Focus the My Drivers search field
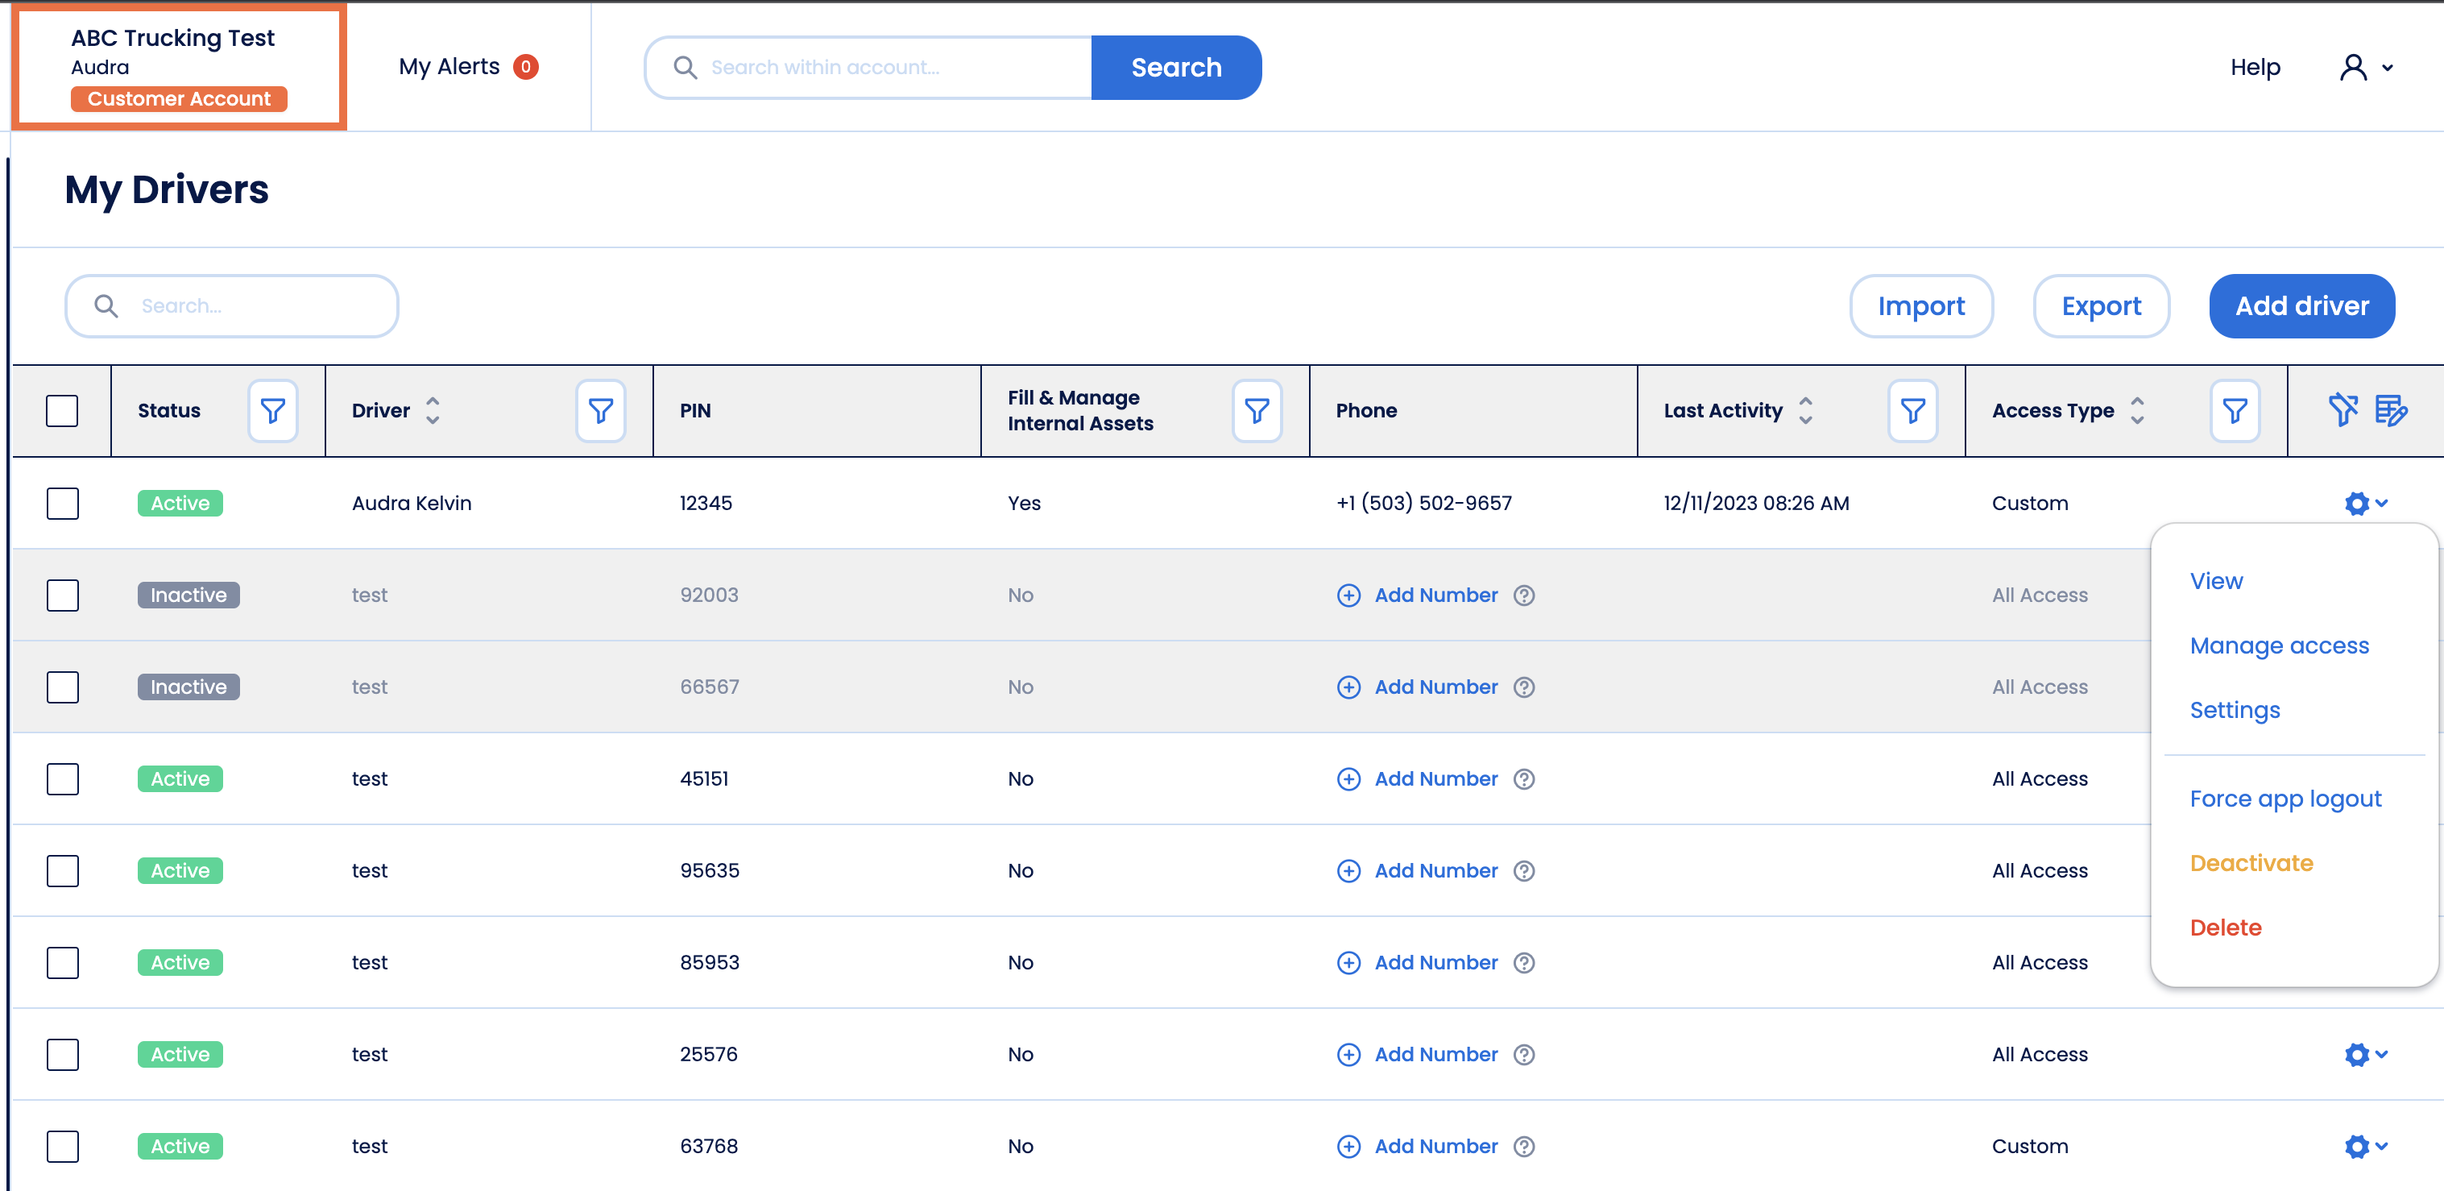 click(x=231, y=305)
